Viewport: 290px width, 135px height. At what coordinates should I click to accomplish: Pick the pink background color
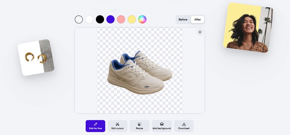pos(121,19)
